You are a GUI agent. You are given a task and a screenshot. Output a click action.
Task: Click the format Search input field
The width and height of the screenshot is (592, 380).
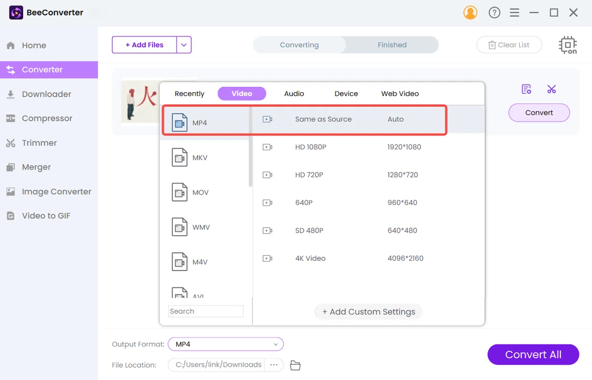click(x=206, y=311)
